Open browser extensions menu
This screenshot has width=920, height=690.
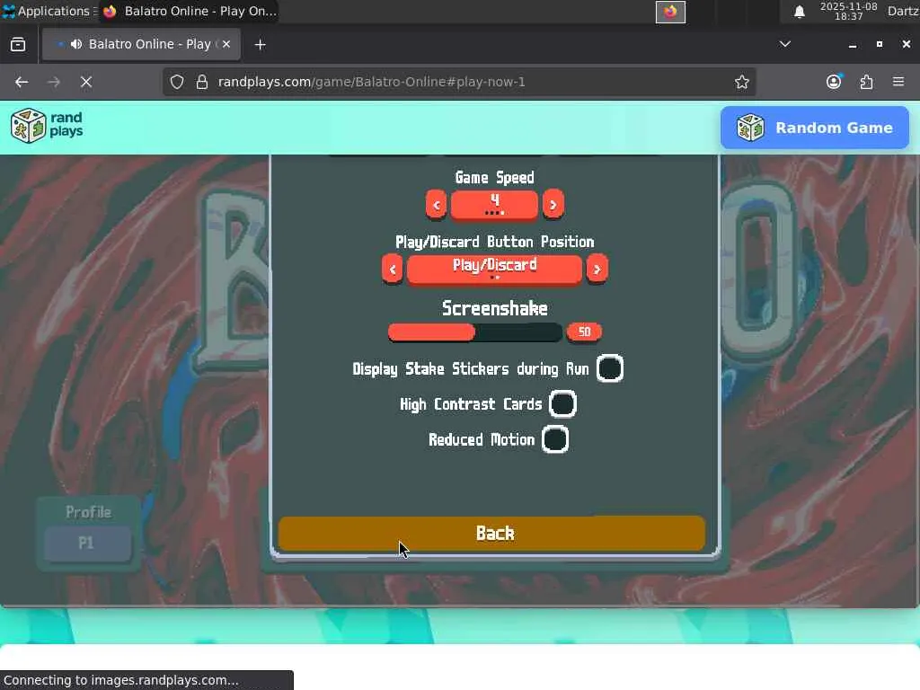[866, 82]
